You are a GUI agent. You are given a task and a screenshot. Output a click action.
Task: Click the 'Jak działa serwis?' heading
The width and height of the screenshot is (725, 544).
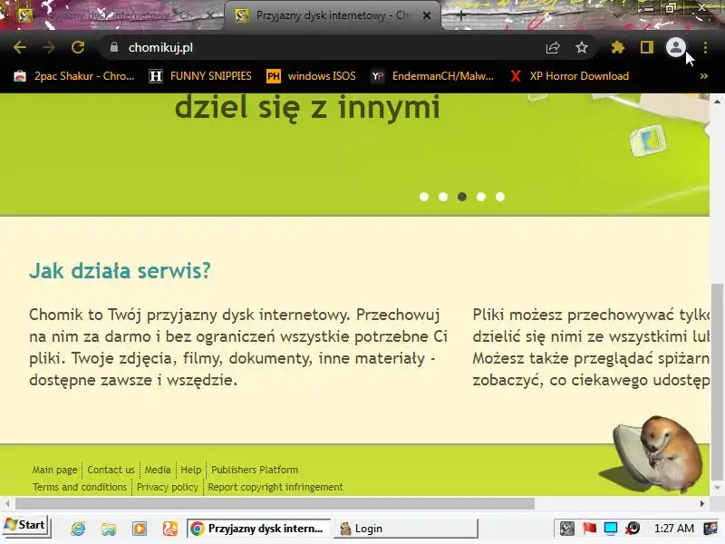(x=120, y=270)
